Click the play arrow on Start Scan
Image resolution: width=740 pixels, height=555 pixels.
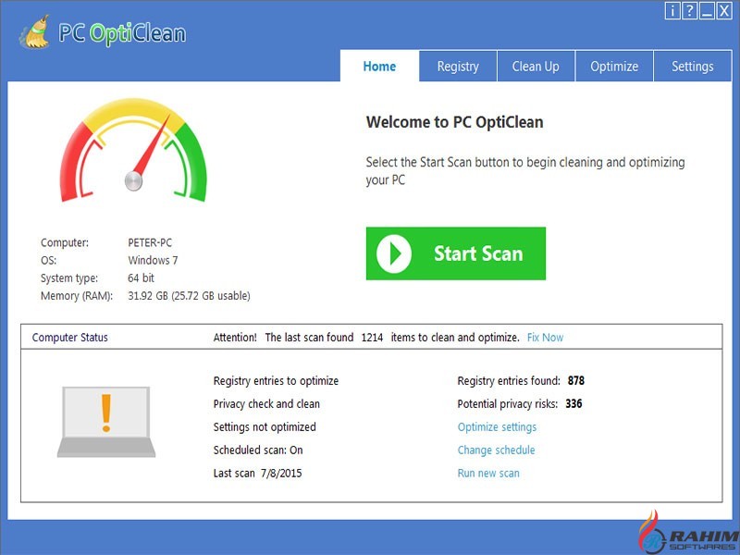pyautogui.click(x=394, y=253)
